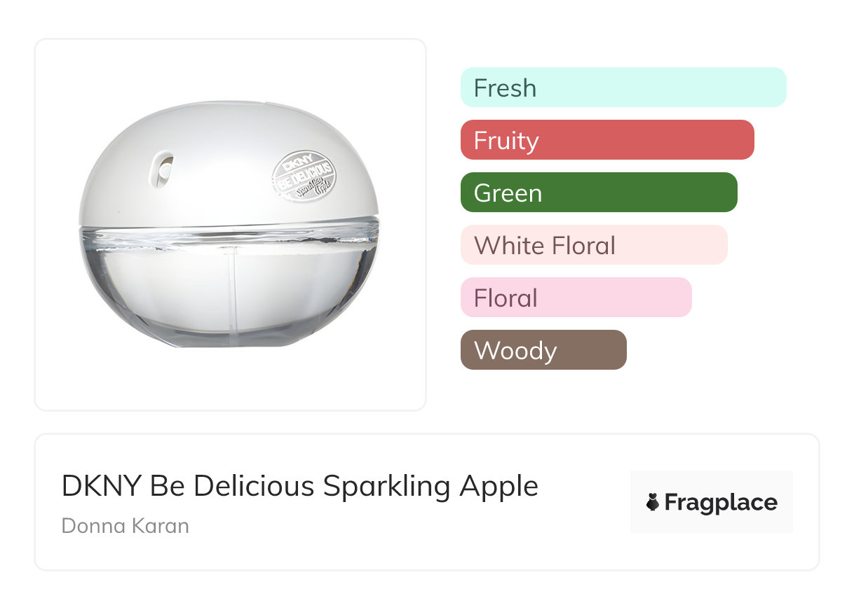Pick the White Floral accord bar

click(x=594, y=245)
